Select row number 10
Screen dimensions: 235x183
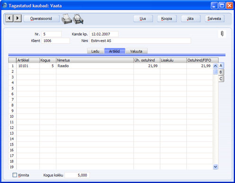(12, 116)
